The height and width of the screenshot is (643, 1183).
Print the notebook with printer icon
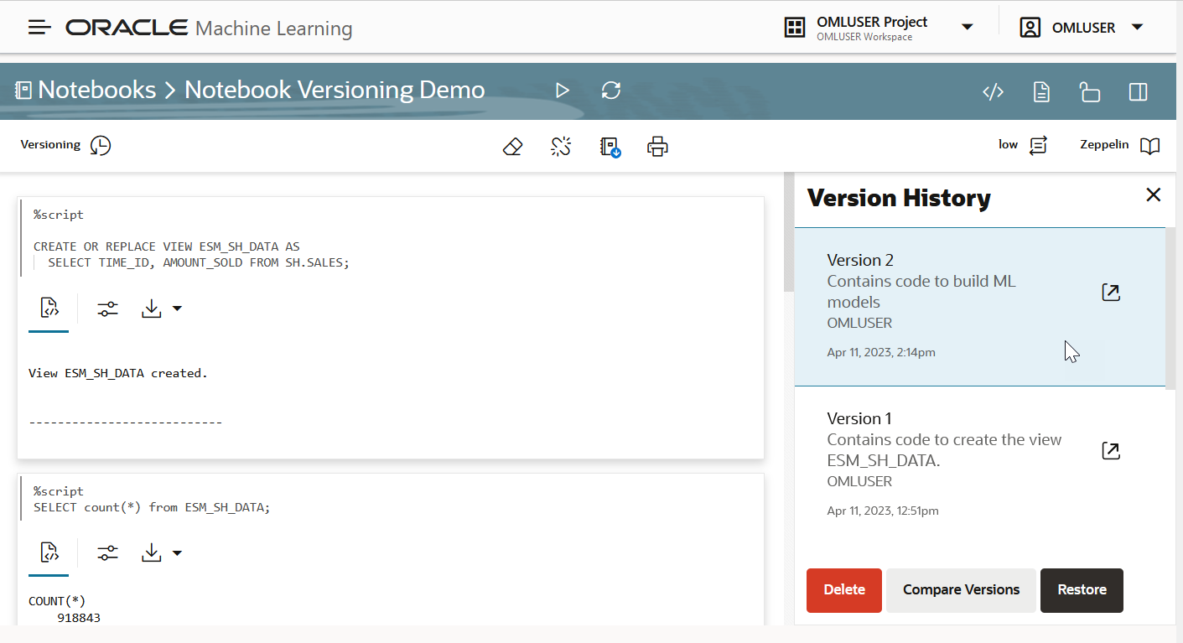coord(658,148)
